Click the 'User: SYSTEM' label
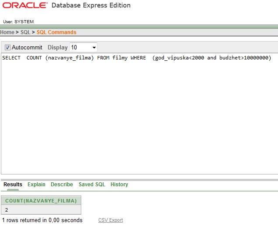Screen dimensions: 278x230 (18, 21)
